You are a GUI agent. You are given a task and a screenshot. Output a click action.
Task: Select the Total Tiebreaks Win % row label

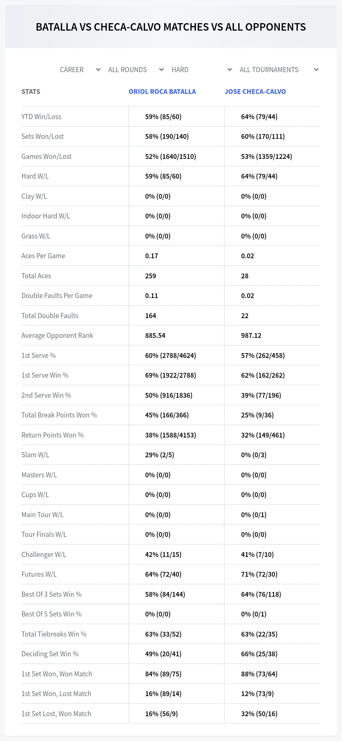click(54, 634)
